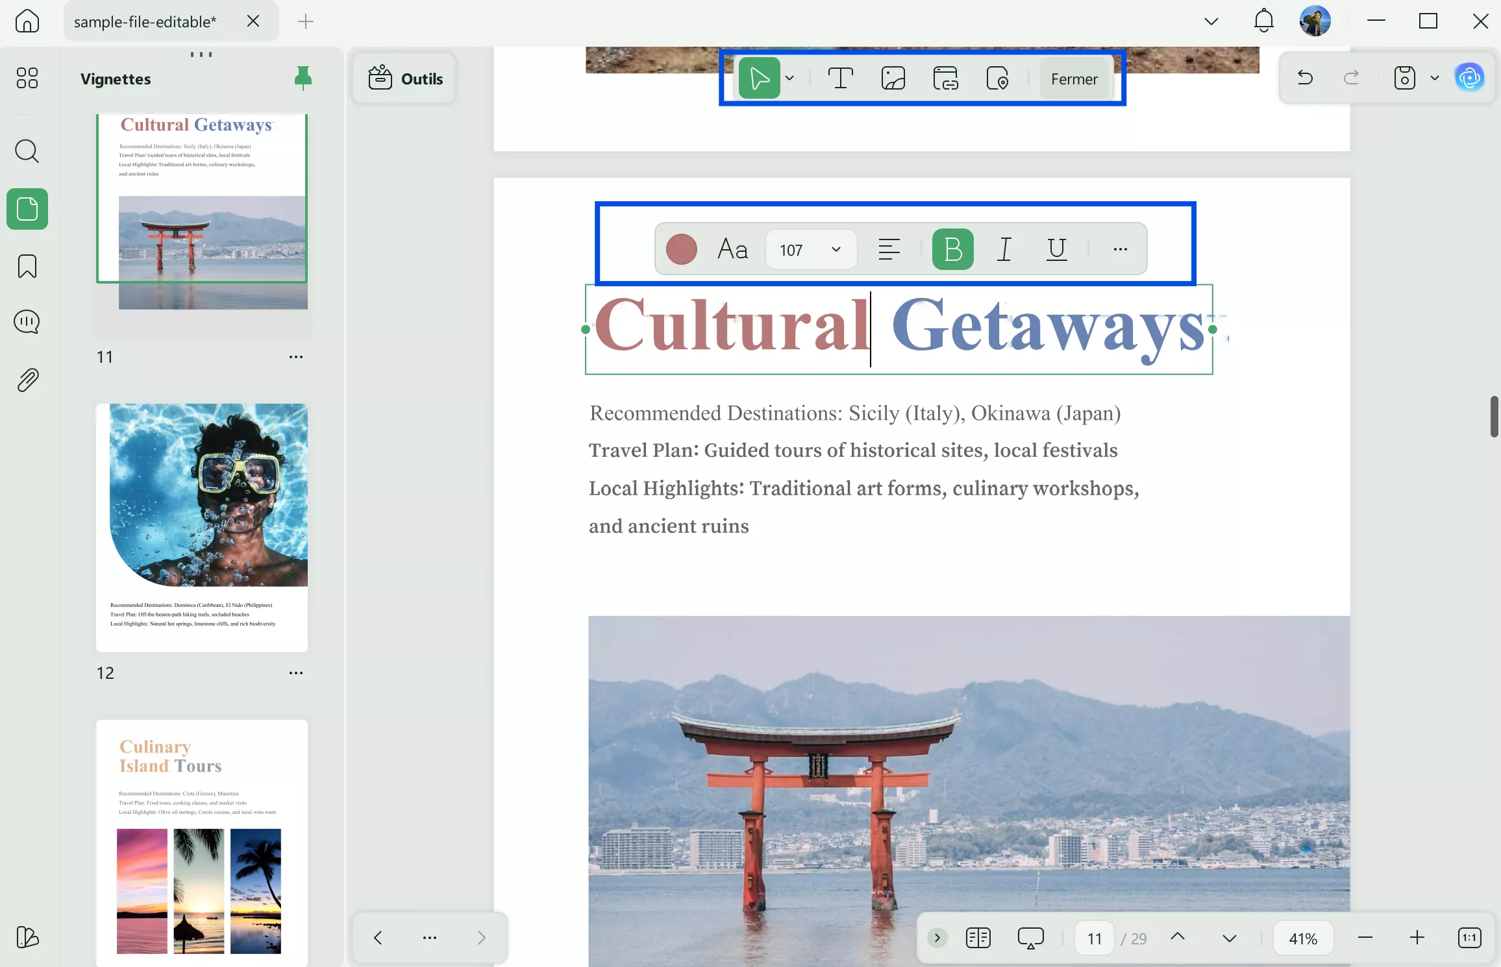Open the selection tool dropdown arrow
Screen dimensions: 1501x967
789,79
